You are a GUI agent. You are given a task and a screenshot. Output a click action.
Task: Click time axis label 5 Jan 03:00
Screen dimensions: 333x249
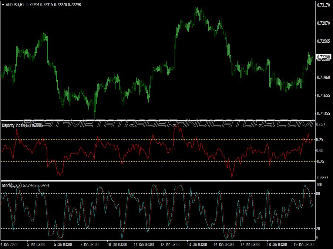36,244
